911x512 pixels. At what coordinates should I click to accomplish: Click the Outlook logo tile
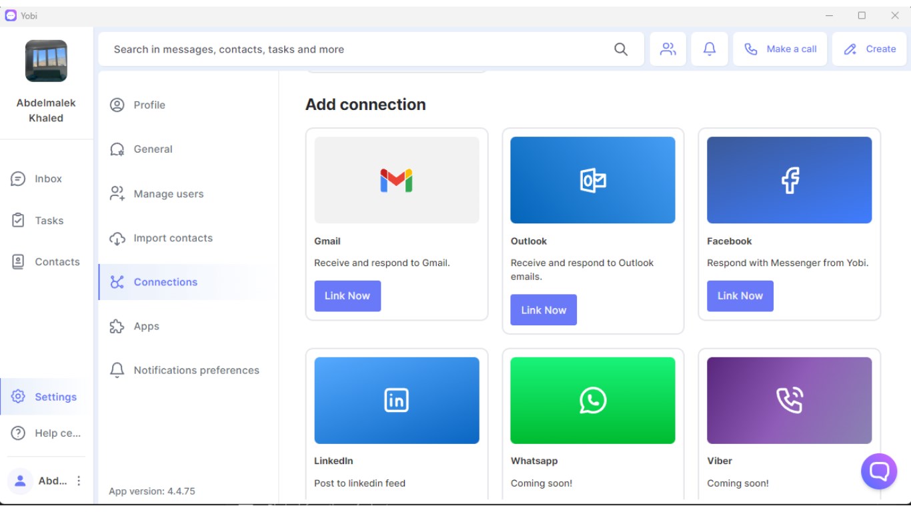(593, 180)
